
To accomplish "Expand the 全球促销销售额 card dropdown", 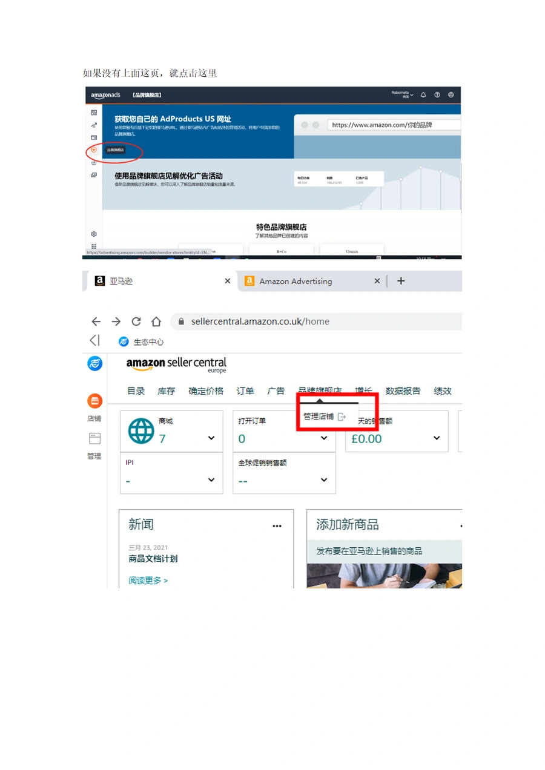I will point(324,480).
